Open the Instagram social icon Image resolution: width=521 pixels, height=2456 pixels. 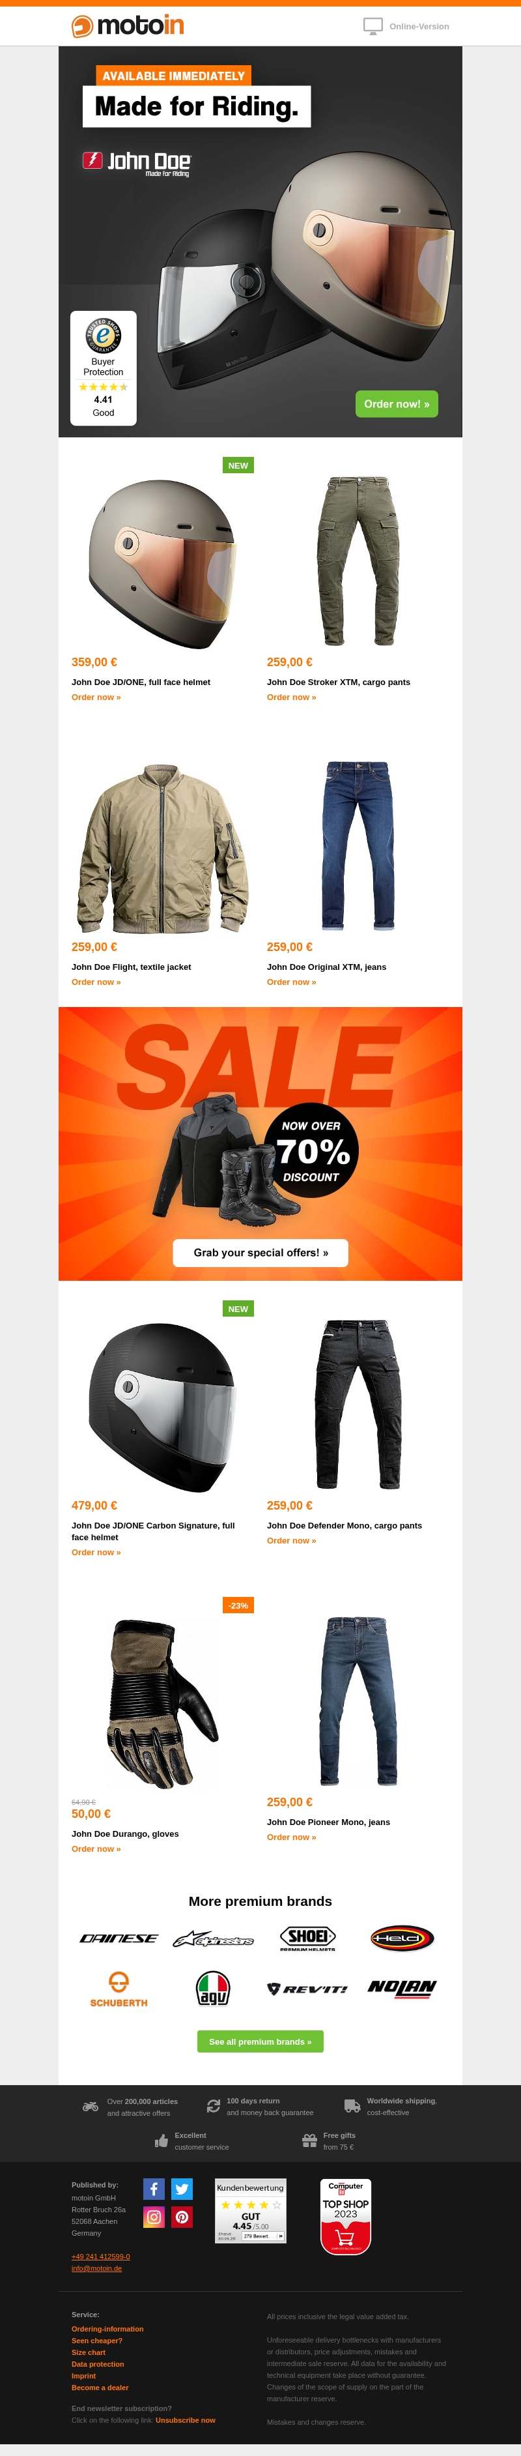[x=153, y=2217]
